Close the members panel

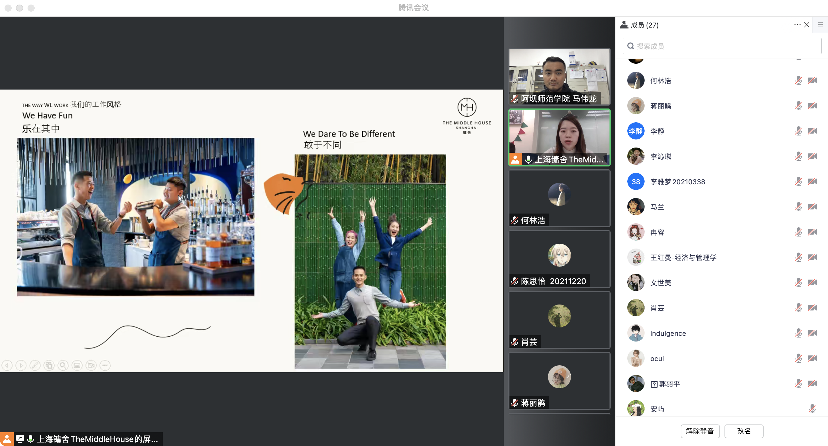tap(807, 25)
